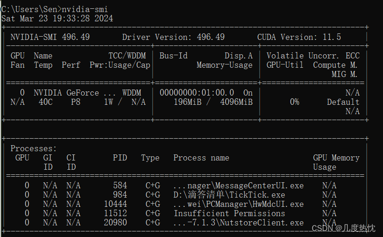383x237 pixels.
Task: Click the MIG M. header
Action: pyautogui.click(x=344, y=74)
